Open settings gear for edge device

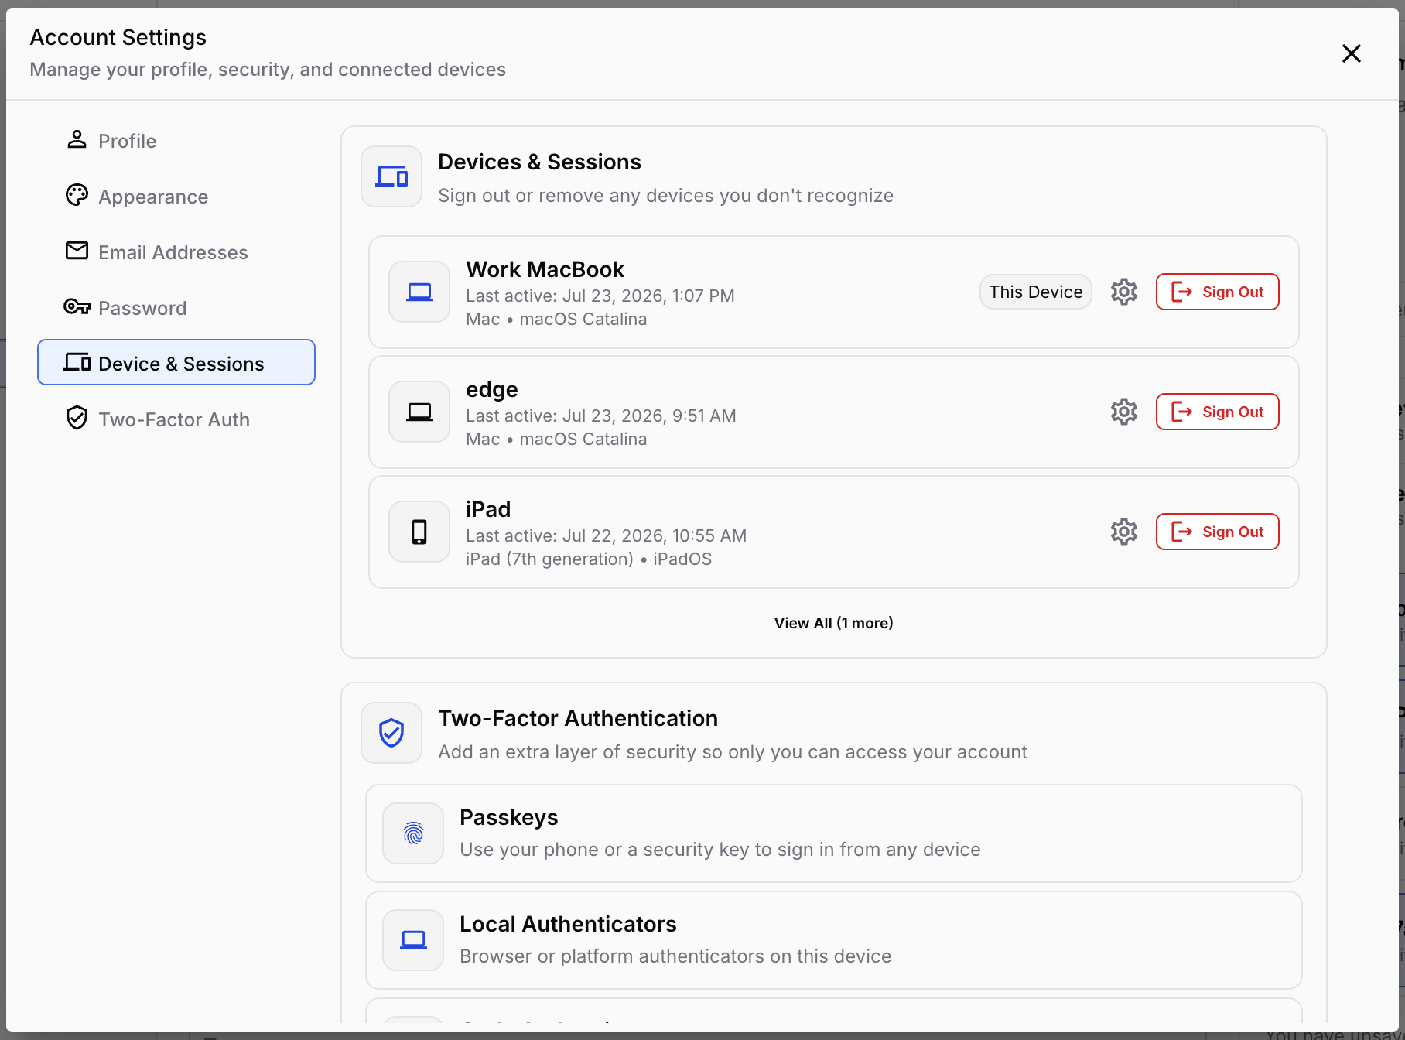pyautogui.click(x=1123, y=412)
